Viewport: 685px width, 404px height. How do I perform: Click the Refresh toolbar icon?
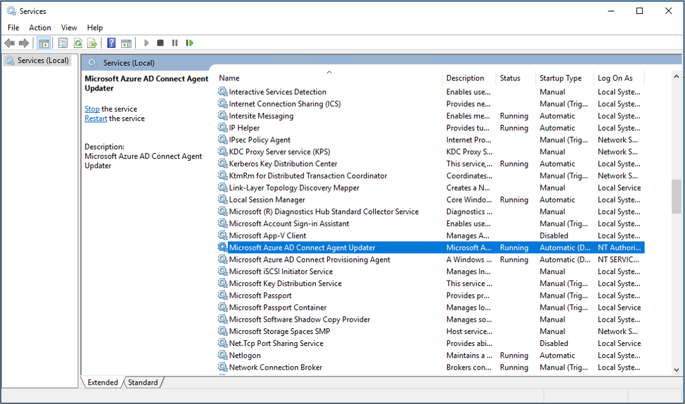(x=78, y=43)
